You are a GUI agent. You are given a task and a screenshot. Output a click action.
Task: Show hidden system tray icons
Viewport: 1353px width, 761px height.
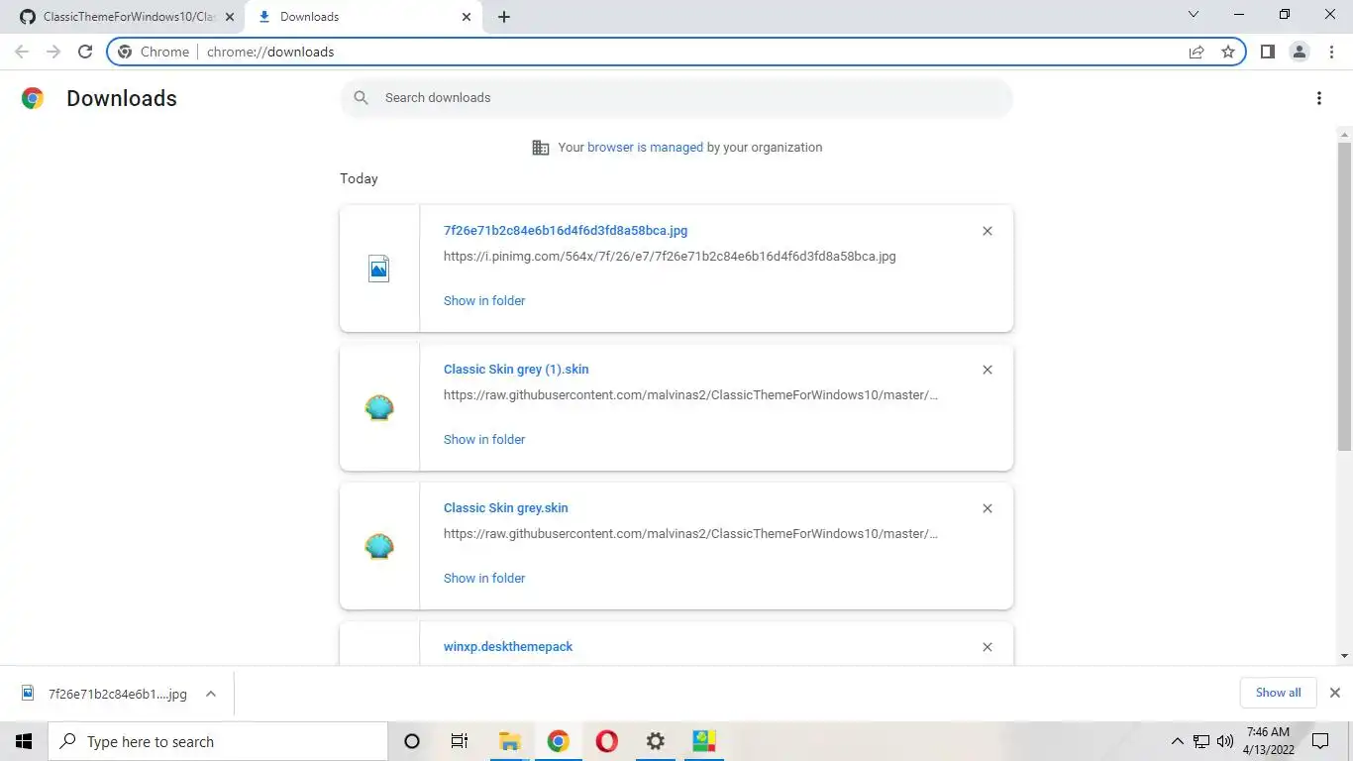click(x=1177, y=741)
